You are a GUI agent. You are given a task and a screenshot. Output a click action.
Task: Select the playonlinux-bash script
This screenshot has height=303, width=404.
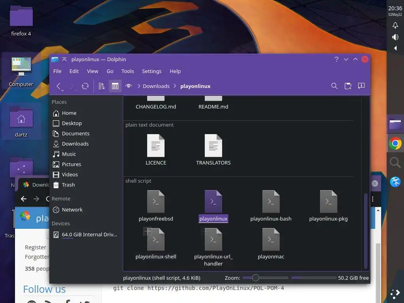coord(271,206)
